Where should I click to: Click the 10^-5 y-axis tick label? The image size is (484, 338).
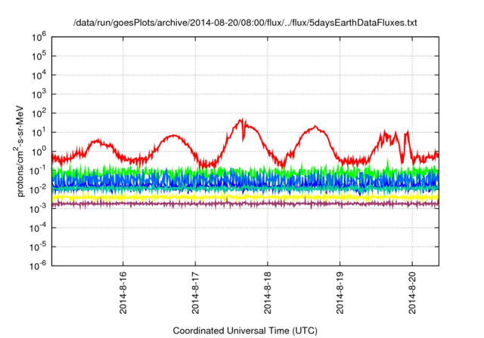(38, 247)
